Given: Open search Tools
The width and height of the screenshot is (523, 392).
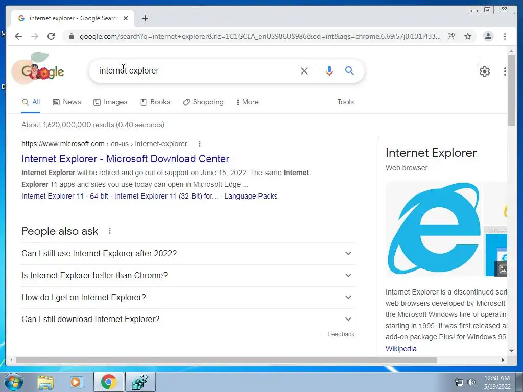Looking at the screenshot, I should (345, 102).
